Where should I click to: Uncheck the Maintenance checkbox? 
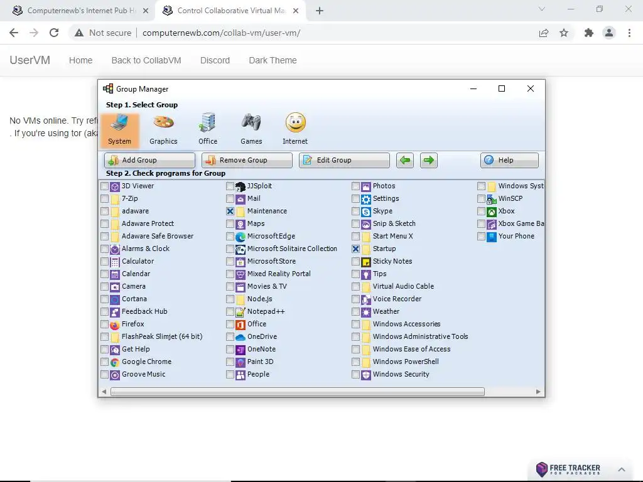(x=230, y=212)
